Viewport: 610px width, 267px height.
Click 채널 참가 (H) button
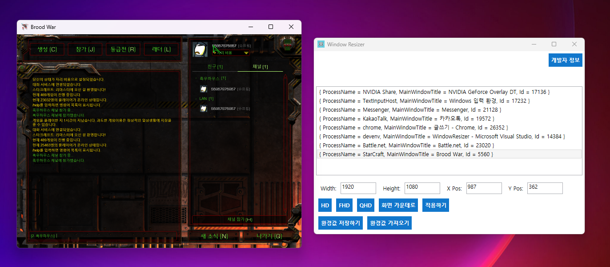tap(240, 219)
